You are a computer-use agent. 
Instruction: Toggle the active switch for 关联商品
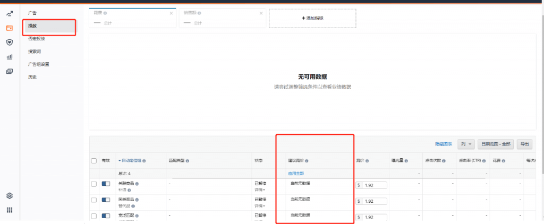106,184
